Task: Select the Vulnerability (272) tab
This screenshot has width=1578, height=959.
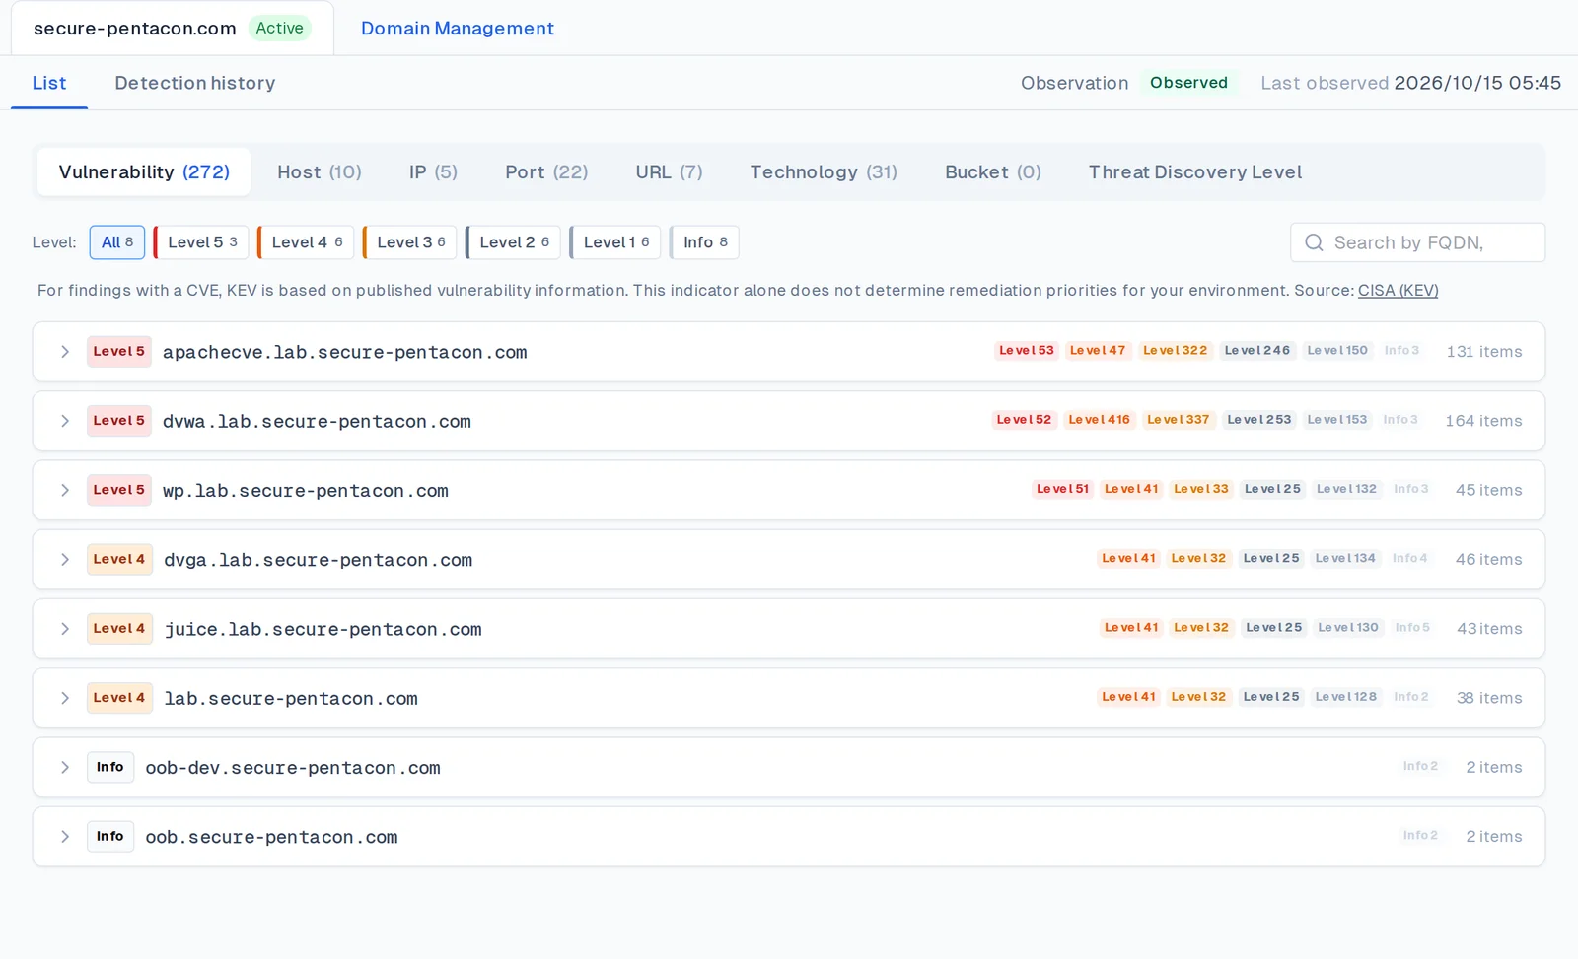Action: pos(144,171)
